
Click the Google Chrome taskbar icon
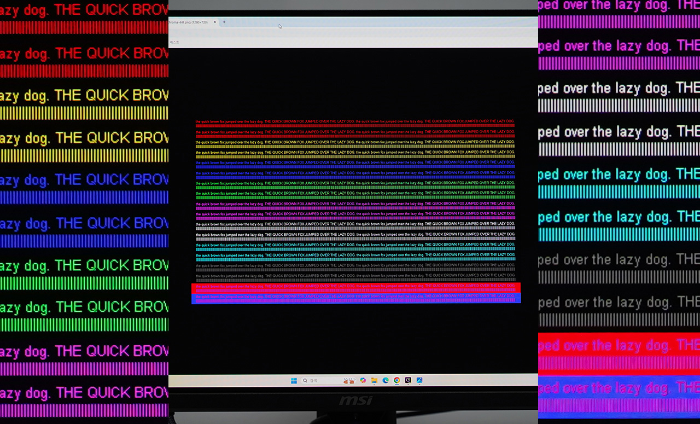[396, 381]
